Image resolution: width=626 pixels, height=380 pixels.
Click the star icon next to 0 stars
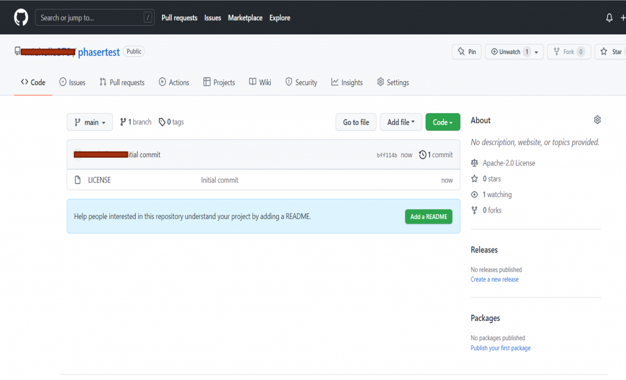(x=474, y=179)
